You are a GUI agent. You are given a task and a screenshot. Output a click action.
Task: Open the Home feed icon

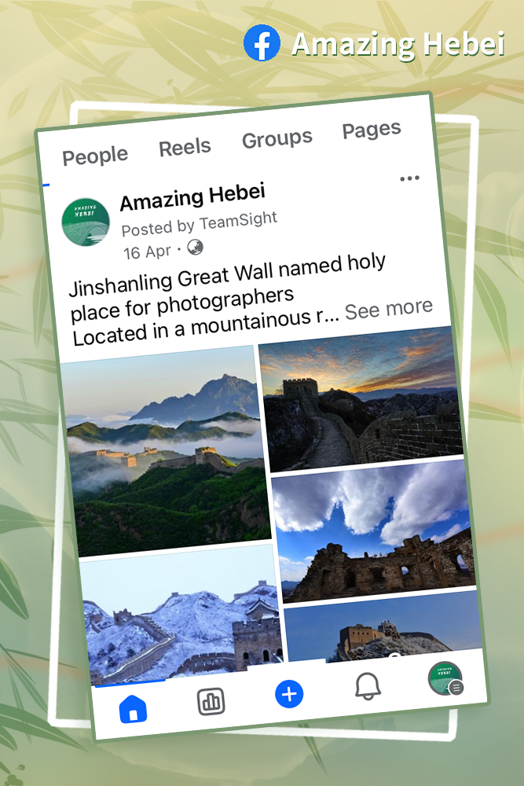pyautogui.click(x=133, y=709)
